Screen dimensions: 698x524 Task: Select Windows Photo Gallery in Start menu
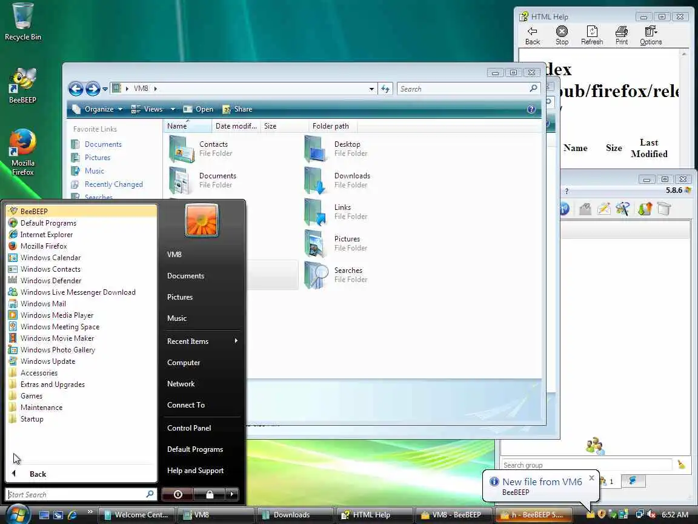81,350
